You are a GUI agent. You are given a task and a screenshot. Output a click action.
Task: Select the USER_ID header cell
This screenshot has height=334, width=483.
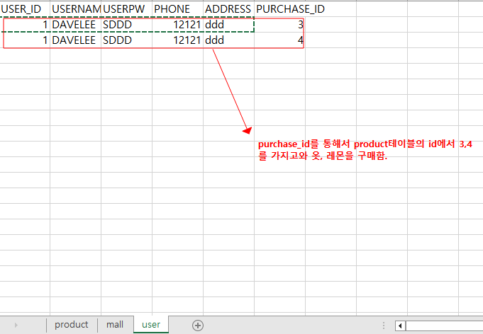tap(25, 9)
